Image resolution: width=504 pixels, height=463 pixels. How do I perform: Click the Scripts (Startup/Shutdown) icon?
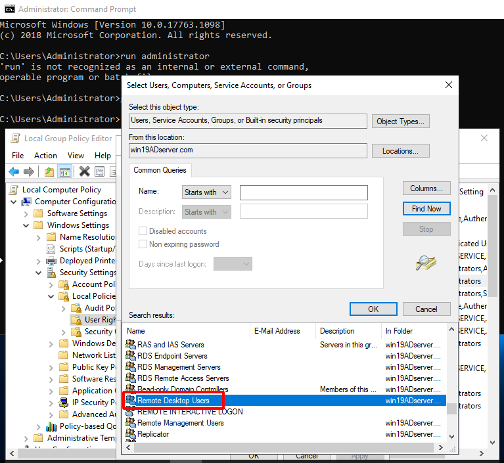[51, 249]
